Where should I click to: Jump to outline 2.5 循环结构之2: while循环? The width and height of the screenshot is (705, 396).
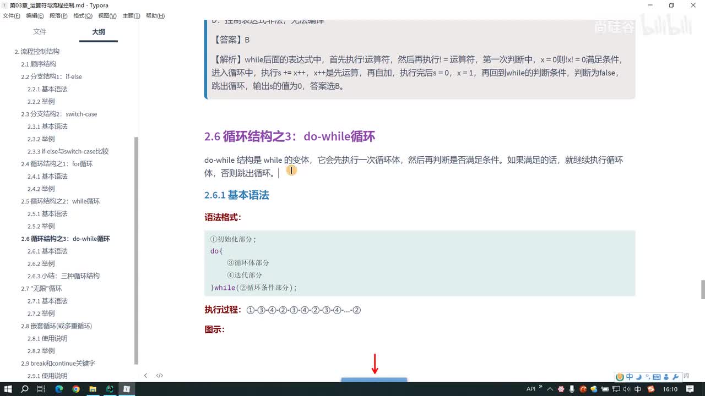click(60, 201)
